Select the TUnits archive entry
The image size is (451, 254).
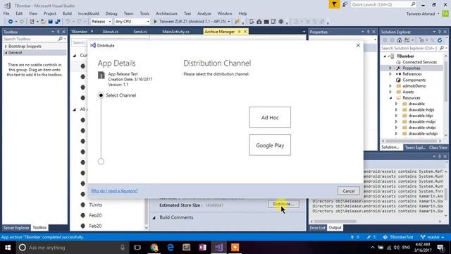tap(95, 205)
